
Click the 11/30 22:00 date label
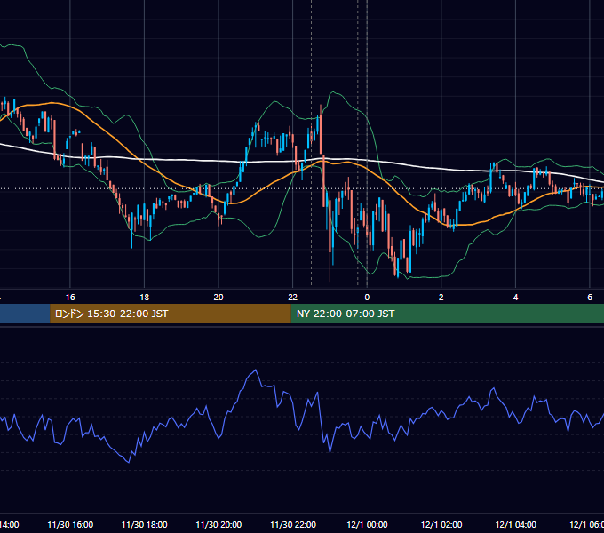pyautogui.click(x=293, y=524)
